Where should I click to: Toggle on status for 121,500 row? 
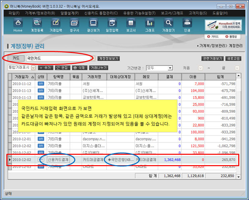[x=41, y=146]
